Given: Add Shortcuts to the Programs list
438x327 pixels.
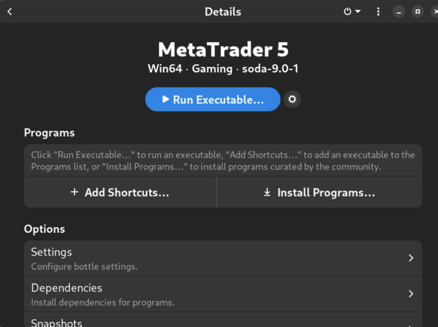Looking at the screenshot, I should coord(120,192).
